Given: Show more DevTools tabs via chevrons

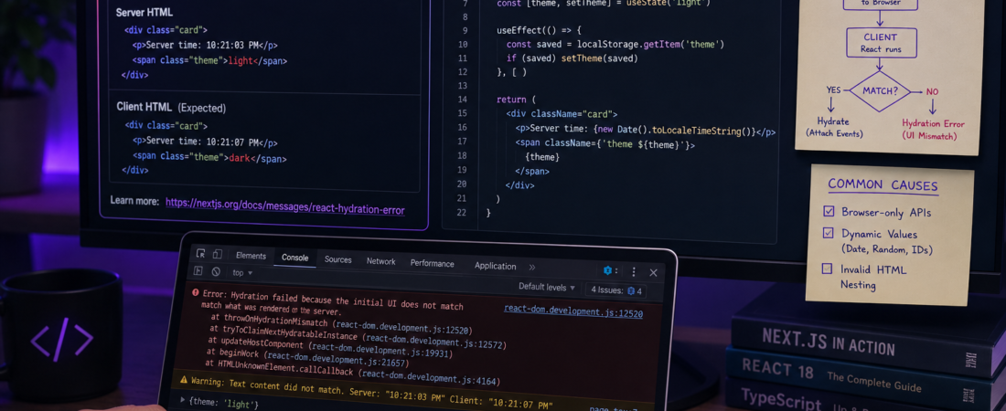Looking at the screenshot, I should [x=532, y=267].
